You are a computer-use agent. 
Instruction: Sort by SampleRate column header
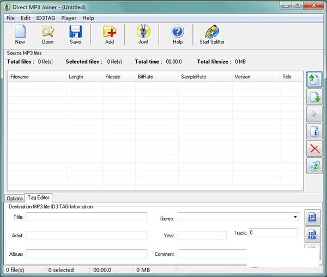tap(205, 77)
